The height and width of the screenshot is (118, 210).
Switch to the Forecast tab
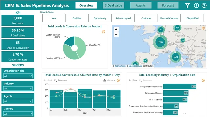pyautogui.click(x=168, y=5)
